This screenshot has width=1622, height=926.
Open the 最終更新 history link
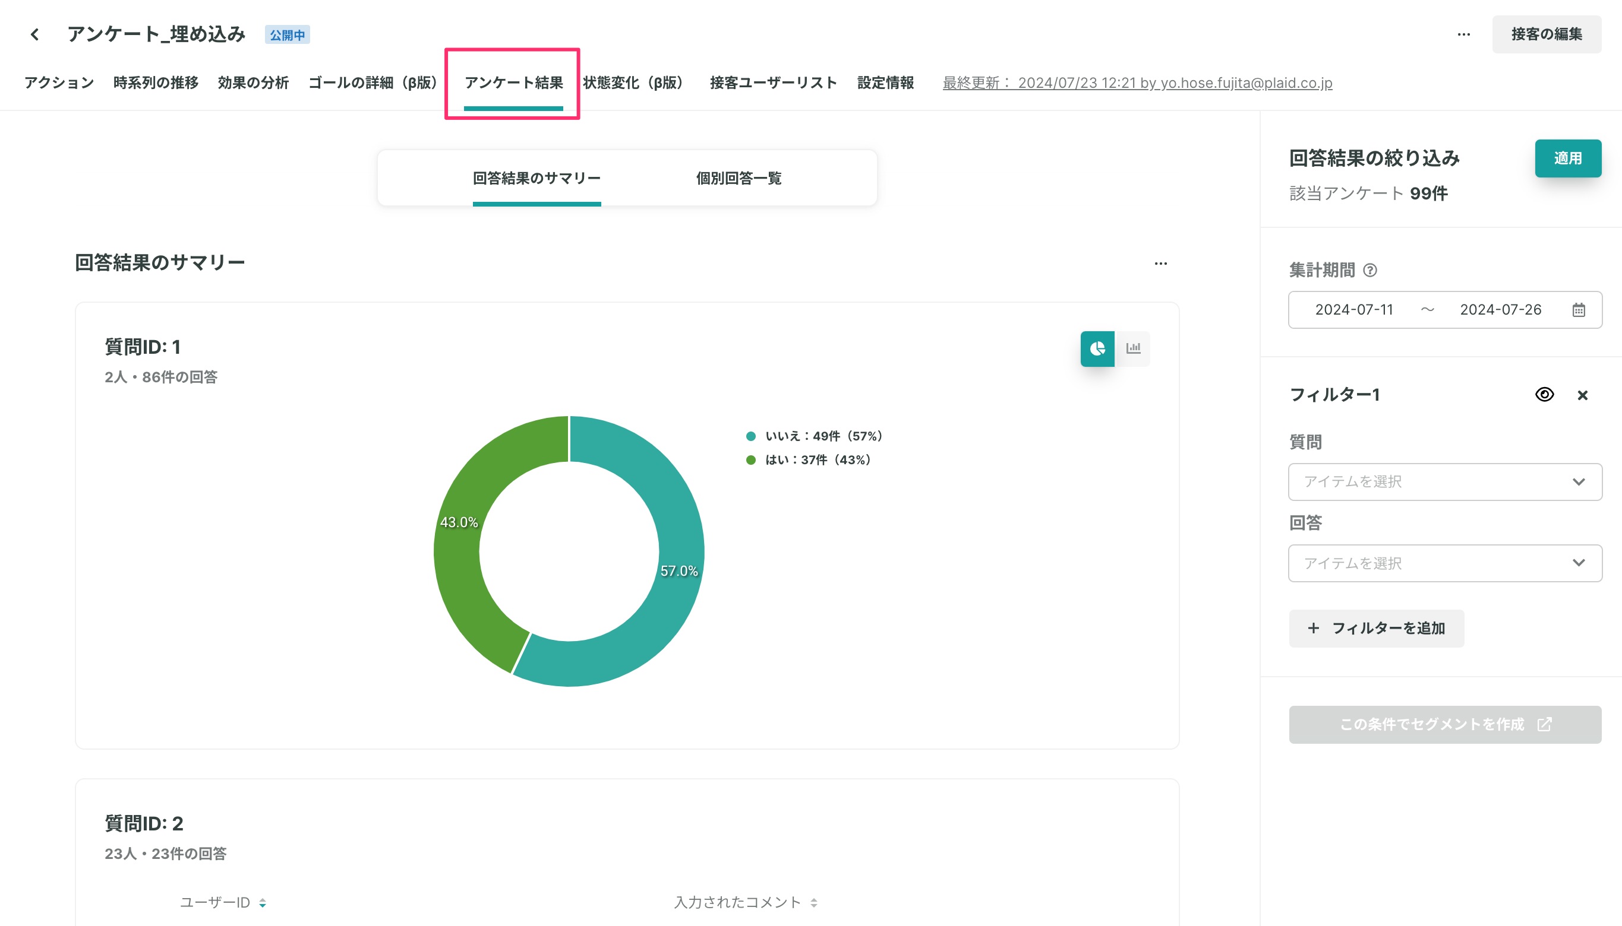click(x=1138, y=83)
